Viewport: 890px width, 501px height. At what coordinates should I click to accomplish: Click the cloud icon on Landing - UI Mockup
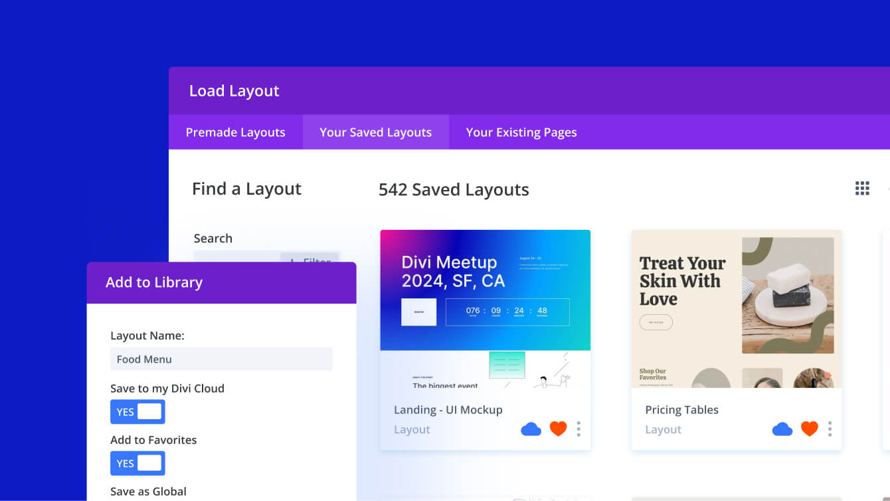pos(531,429)
